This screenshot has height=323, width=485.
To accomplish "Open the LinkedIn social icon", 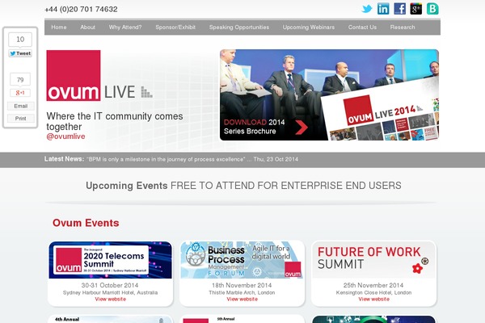I will click(383, 9).
